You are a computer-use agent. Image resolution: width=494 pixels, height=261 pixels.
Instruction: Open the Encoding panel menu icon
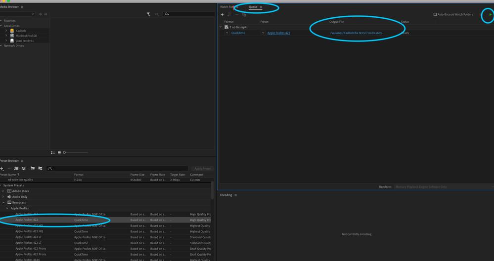[x=235, y=195]
